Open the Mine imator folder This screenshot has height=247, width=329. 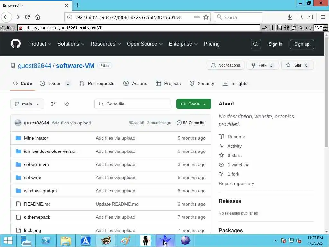pos(36,138)
